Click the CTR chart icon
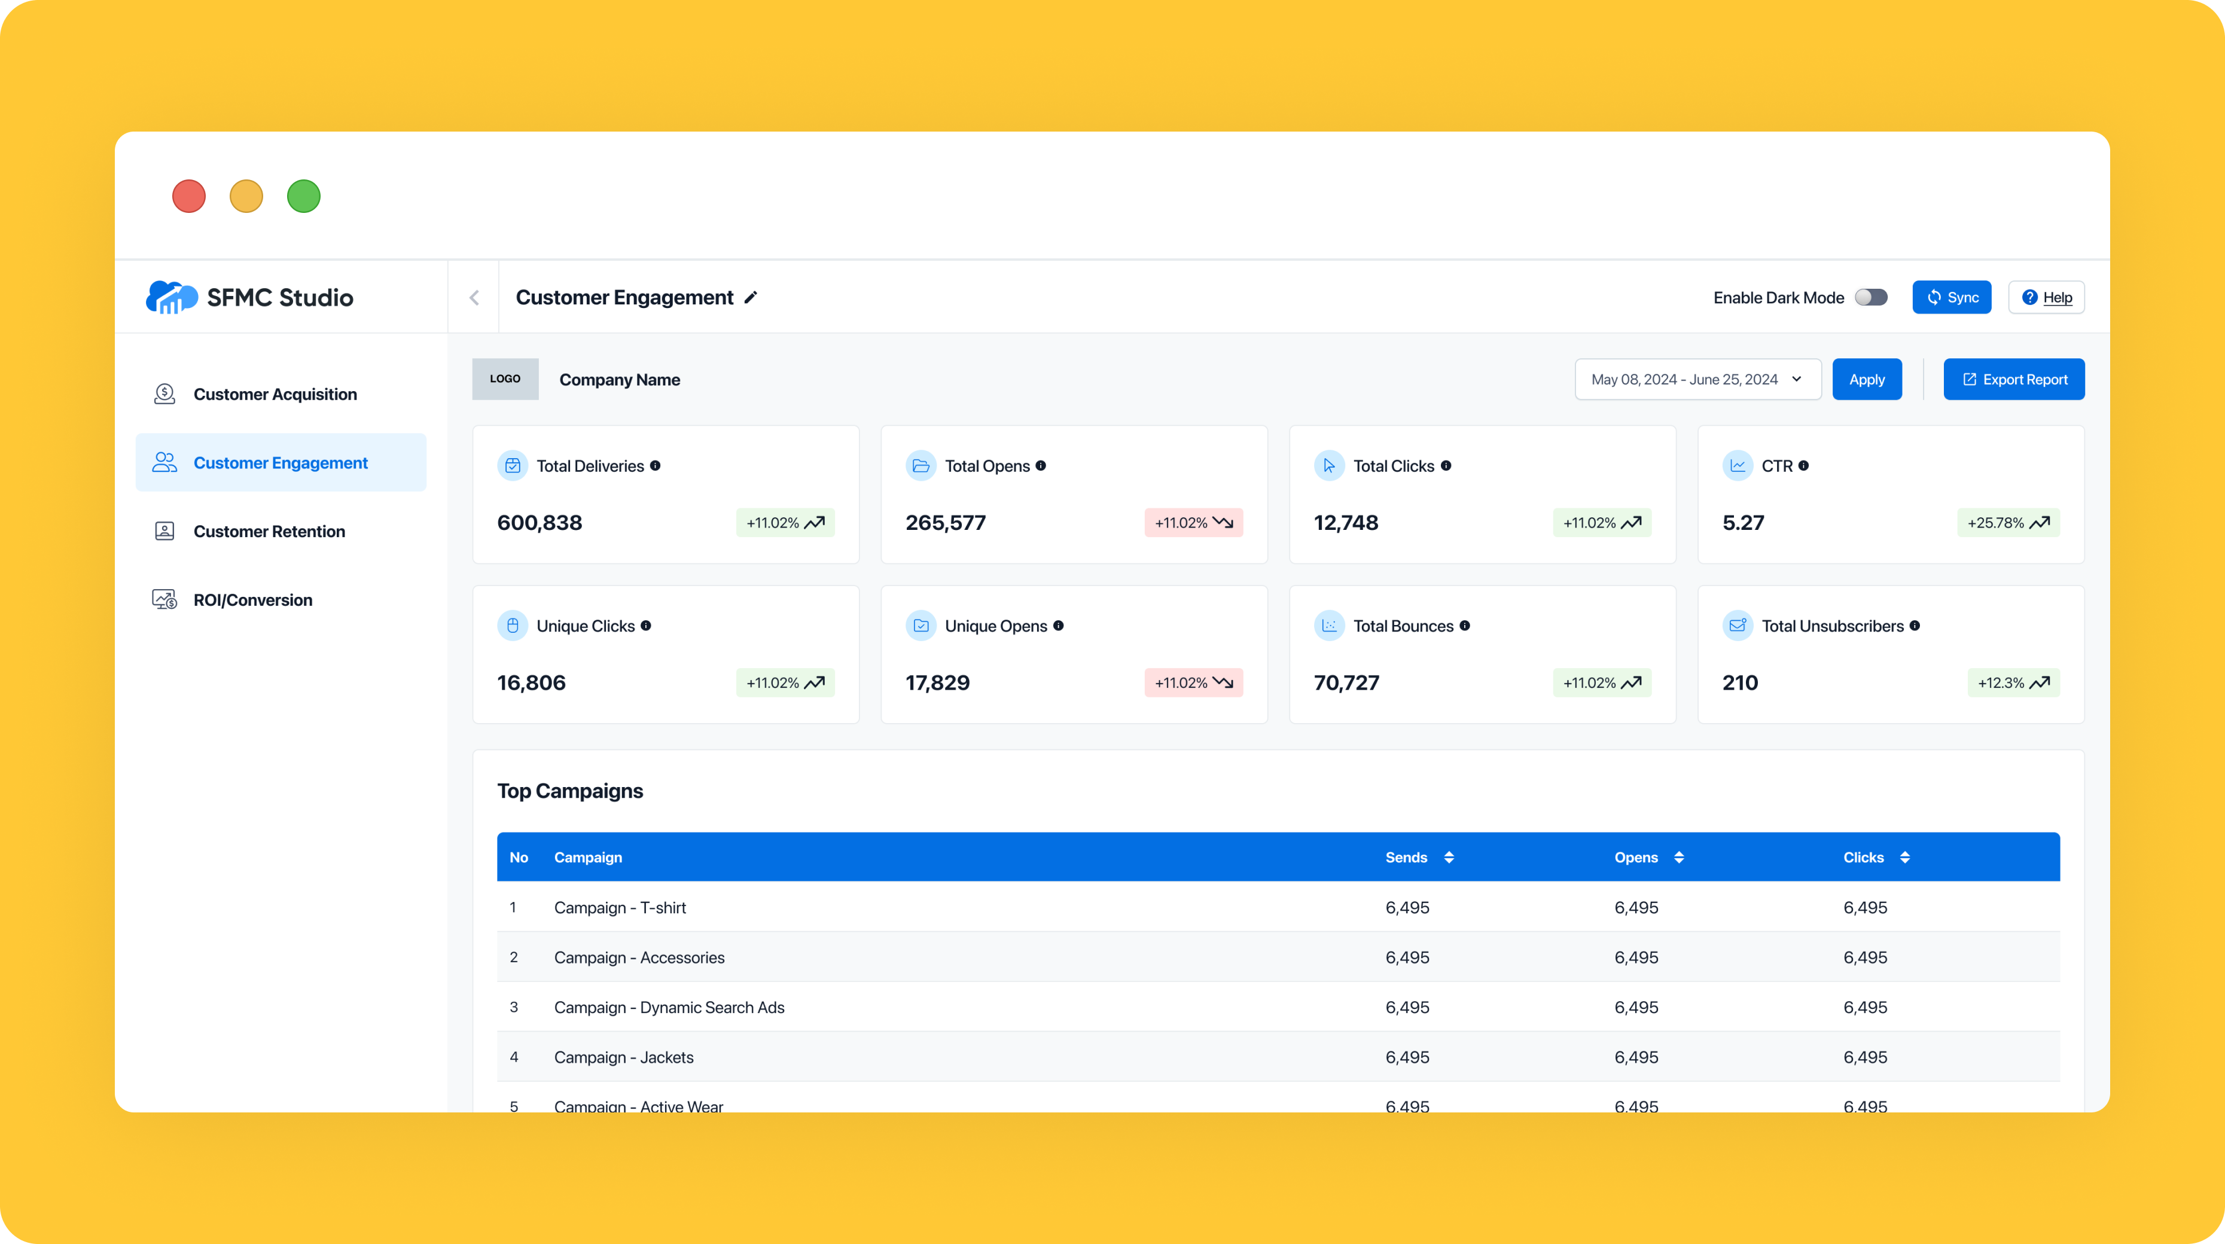The height and width of the screenshot is (1244, 2225). point(1738,466)
